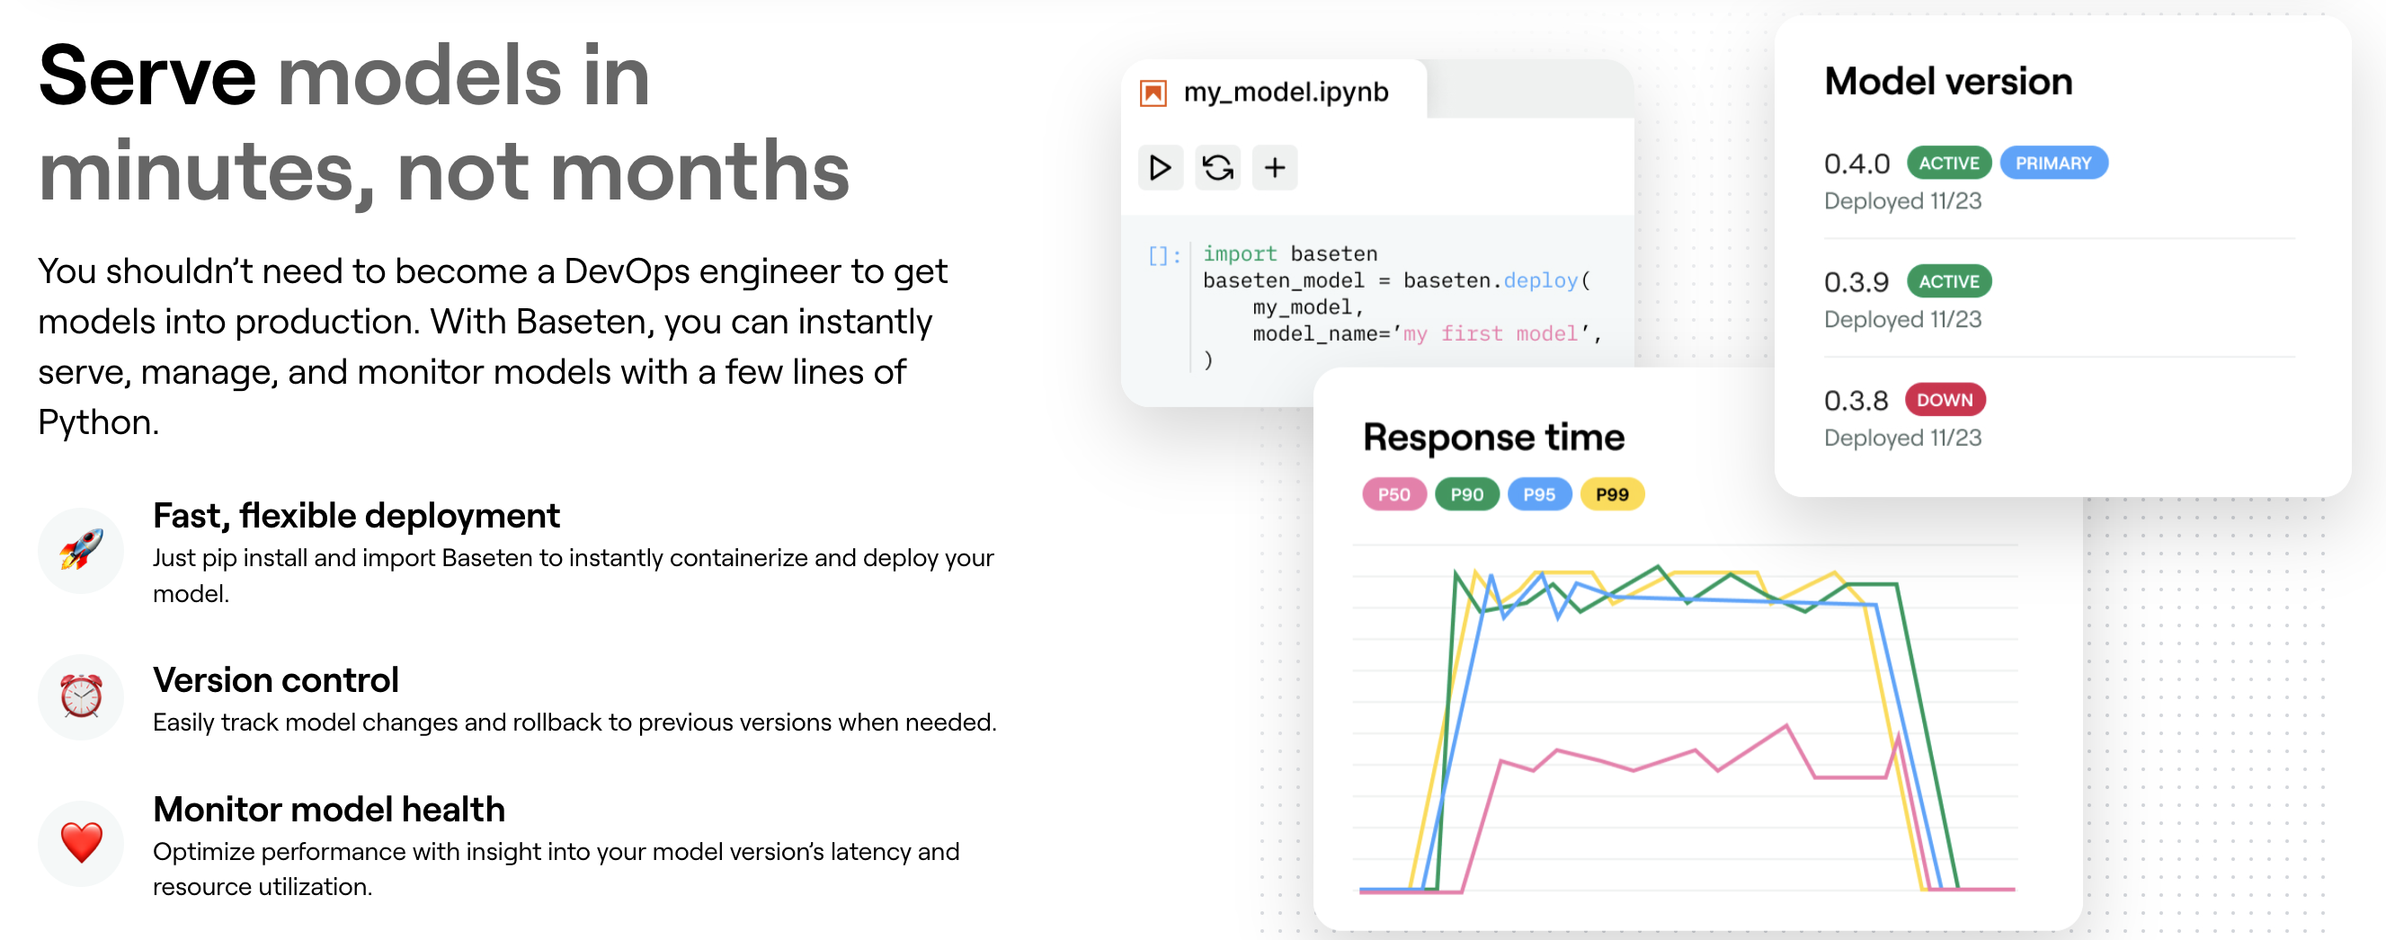Toggle the blue P95 legend pill
Image resolution: width=2386 pixels, height=940 pixels.
click(1538, 494)
